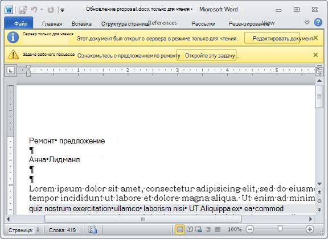Click the indent marker on horizontal ruler
Screen dimensions: 328x239
[x=28, y=71]
